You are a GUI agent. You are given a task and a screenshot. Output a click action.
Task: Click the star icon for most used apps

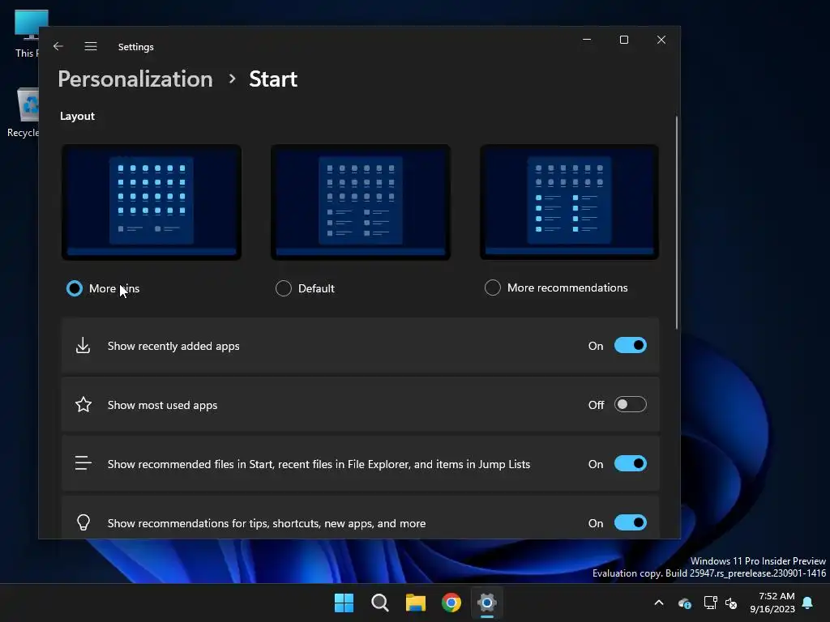[x=83, y=405]
